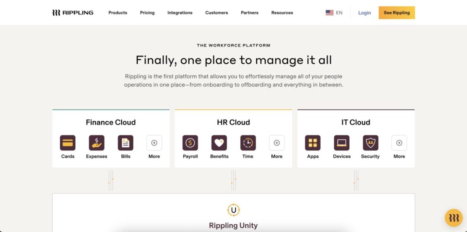Expand More under IT Cloud
This screenshot has height=232, width=467.
pos(399,143)
